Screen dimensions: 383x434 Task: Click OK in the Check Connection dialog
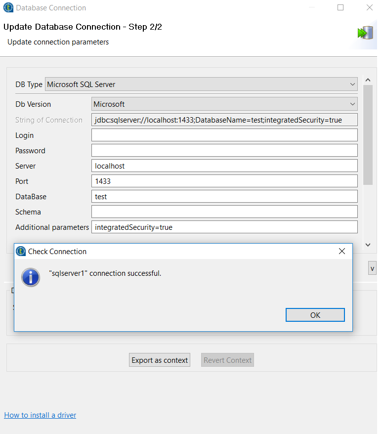click(x=315, y=315)
